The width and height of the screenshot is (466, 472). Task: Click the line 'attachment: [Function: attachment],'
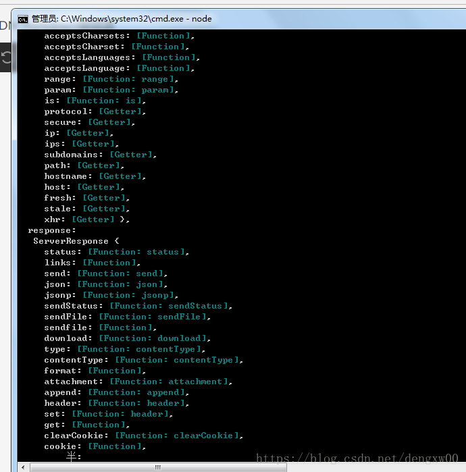pos(138,382)
